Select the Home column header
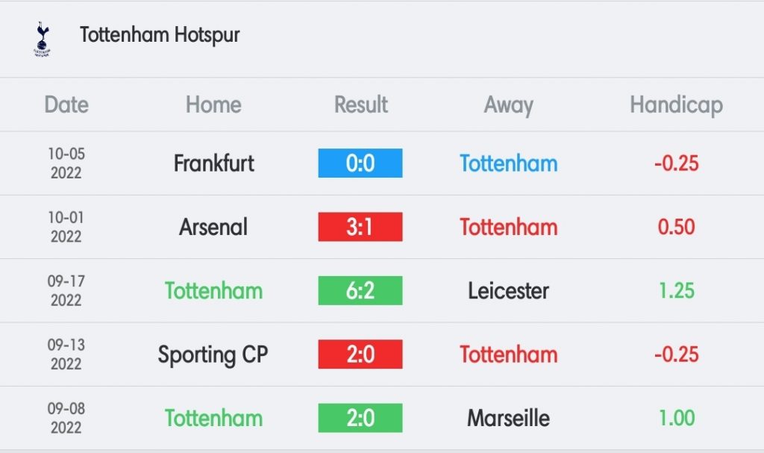 (213, 104)
